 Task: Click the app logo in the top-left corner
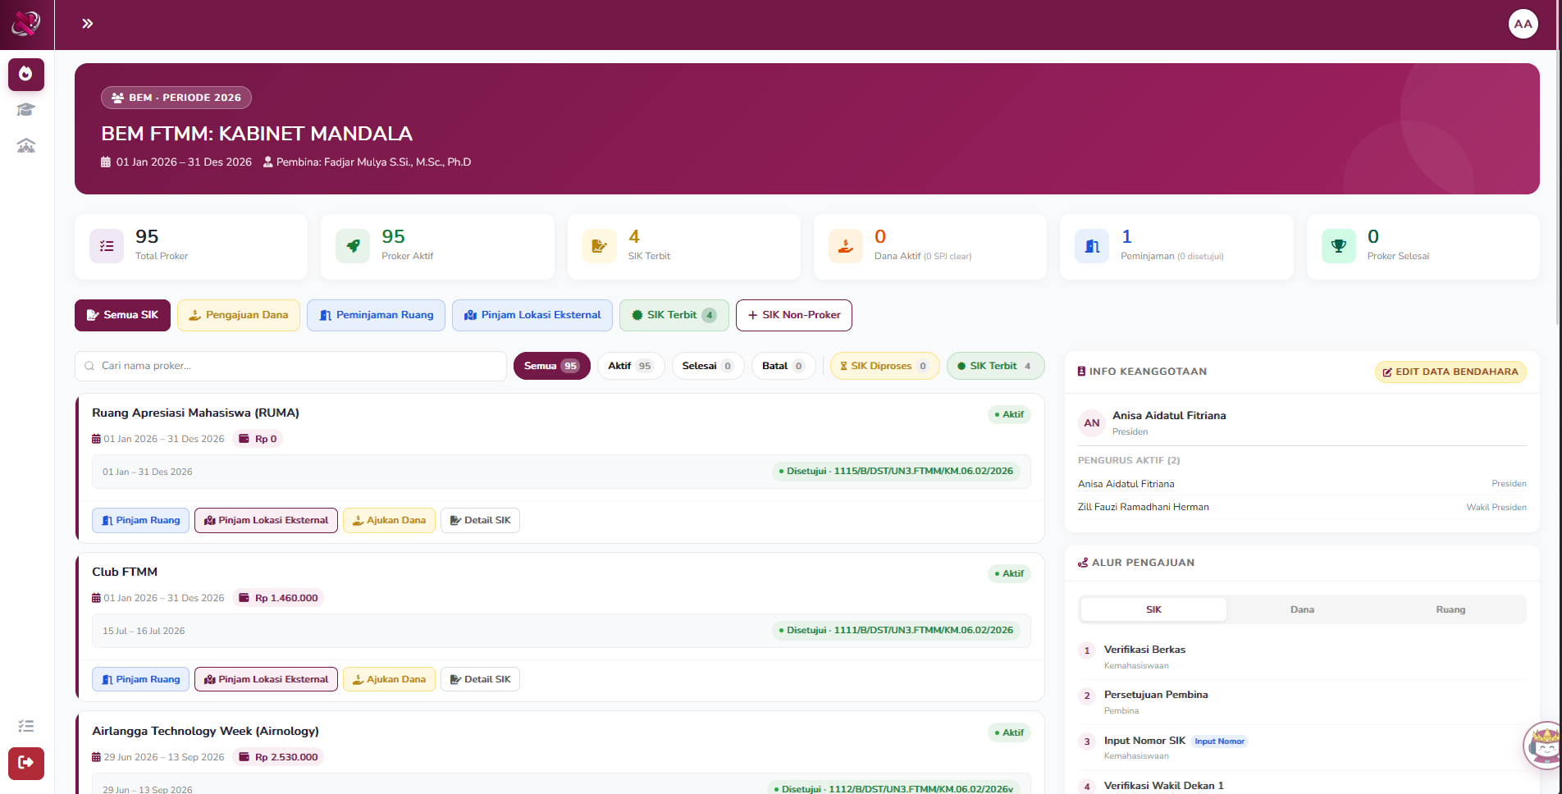(x=26, y=24)
